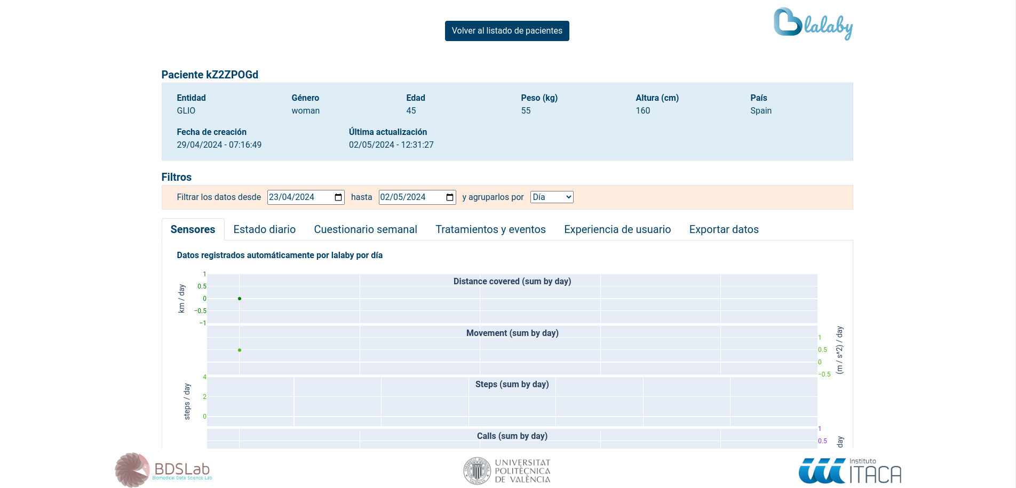Open the Estado diario tab
This screenshot has width=1016, height=488.
pyautogui.click(x=264, y=229)
